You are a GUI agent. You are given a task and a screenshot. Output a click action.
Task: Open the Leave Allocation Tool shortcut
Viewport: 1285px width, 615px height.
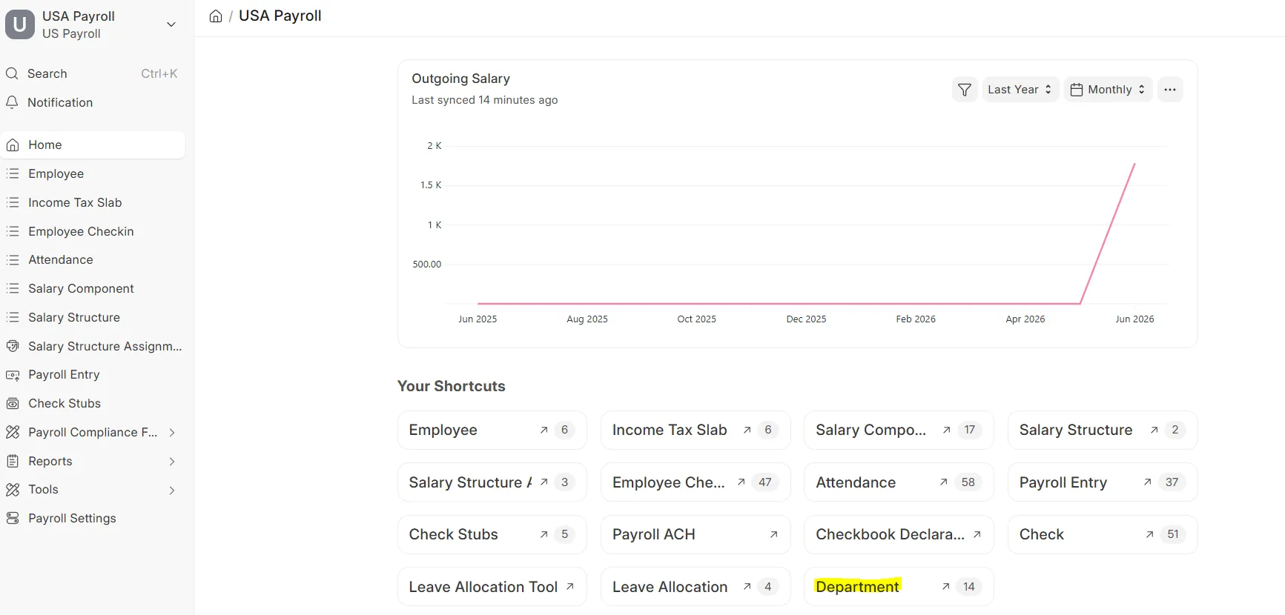pyautogui.click(x=492, y=587)
